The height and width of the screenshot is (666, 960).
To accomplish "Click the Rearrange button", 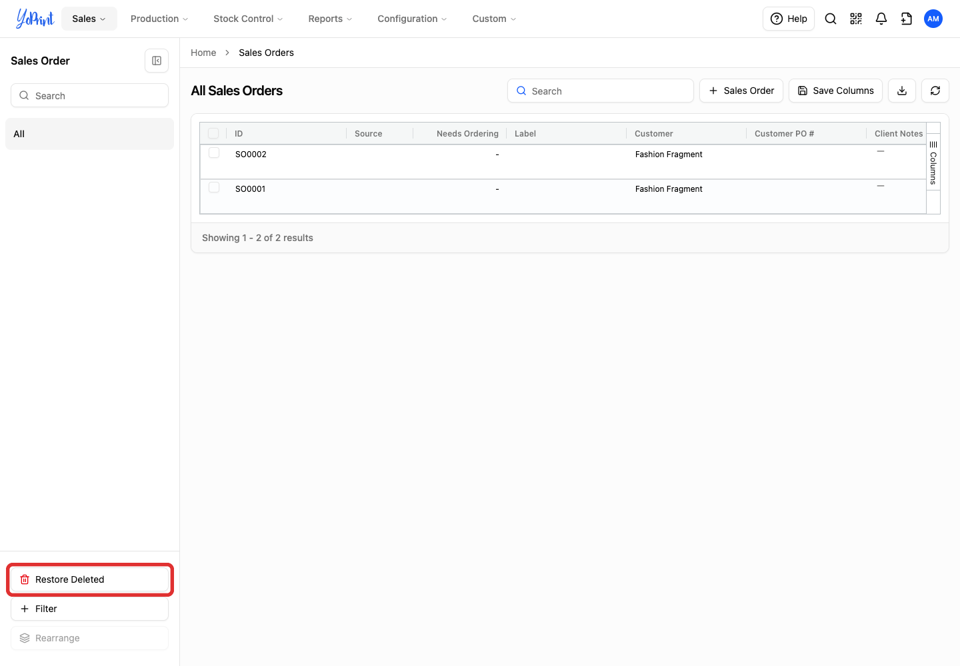I will coord(89,638).
